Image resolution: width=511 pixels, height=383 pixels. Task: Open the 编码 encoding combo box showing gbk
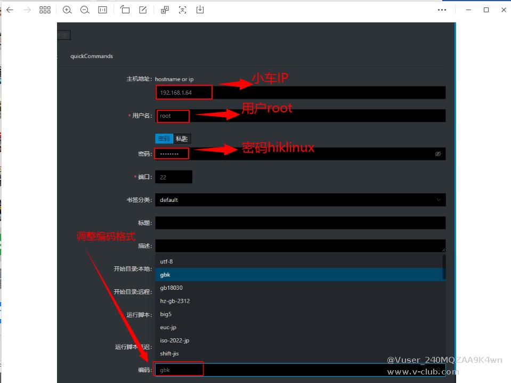300,370
